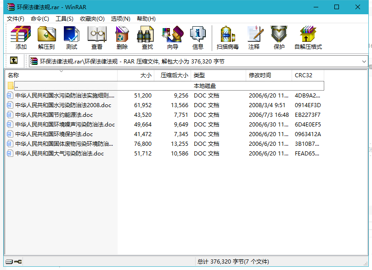Open the 命令(C) menu
Screen dimensions: 372x270
tap(39, 19)
